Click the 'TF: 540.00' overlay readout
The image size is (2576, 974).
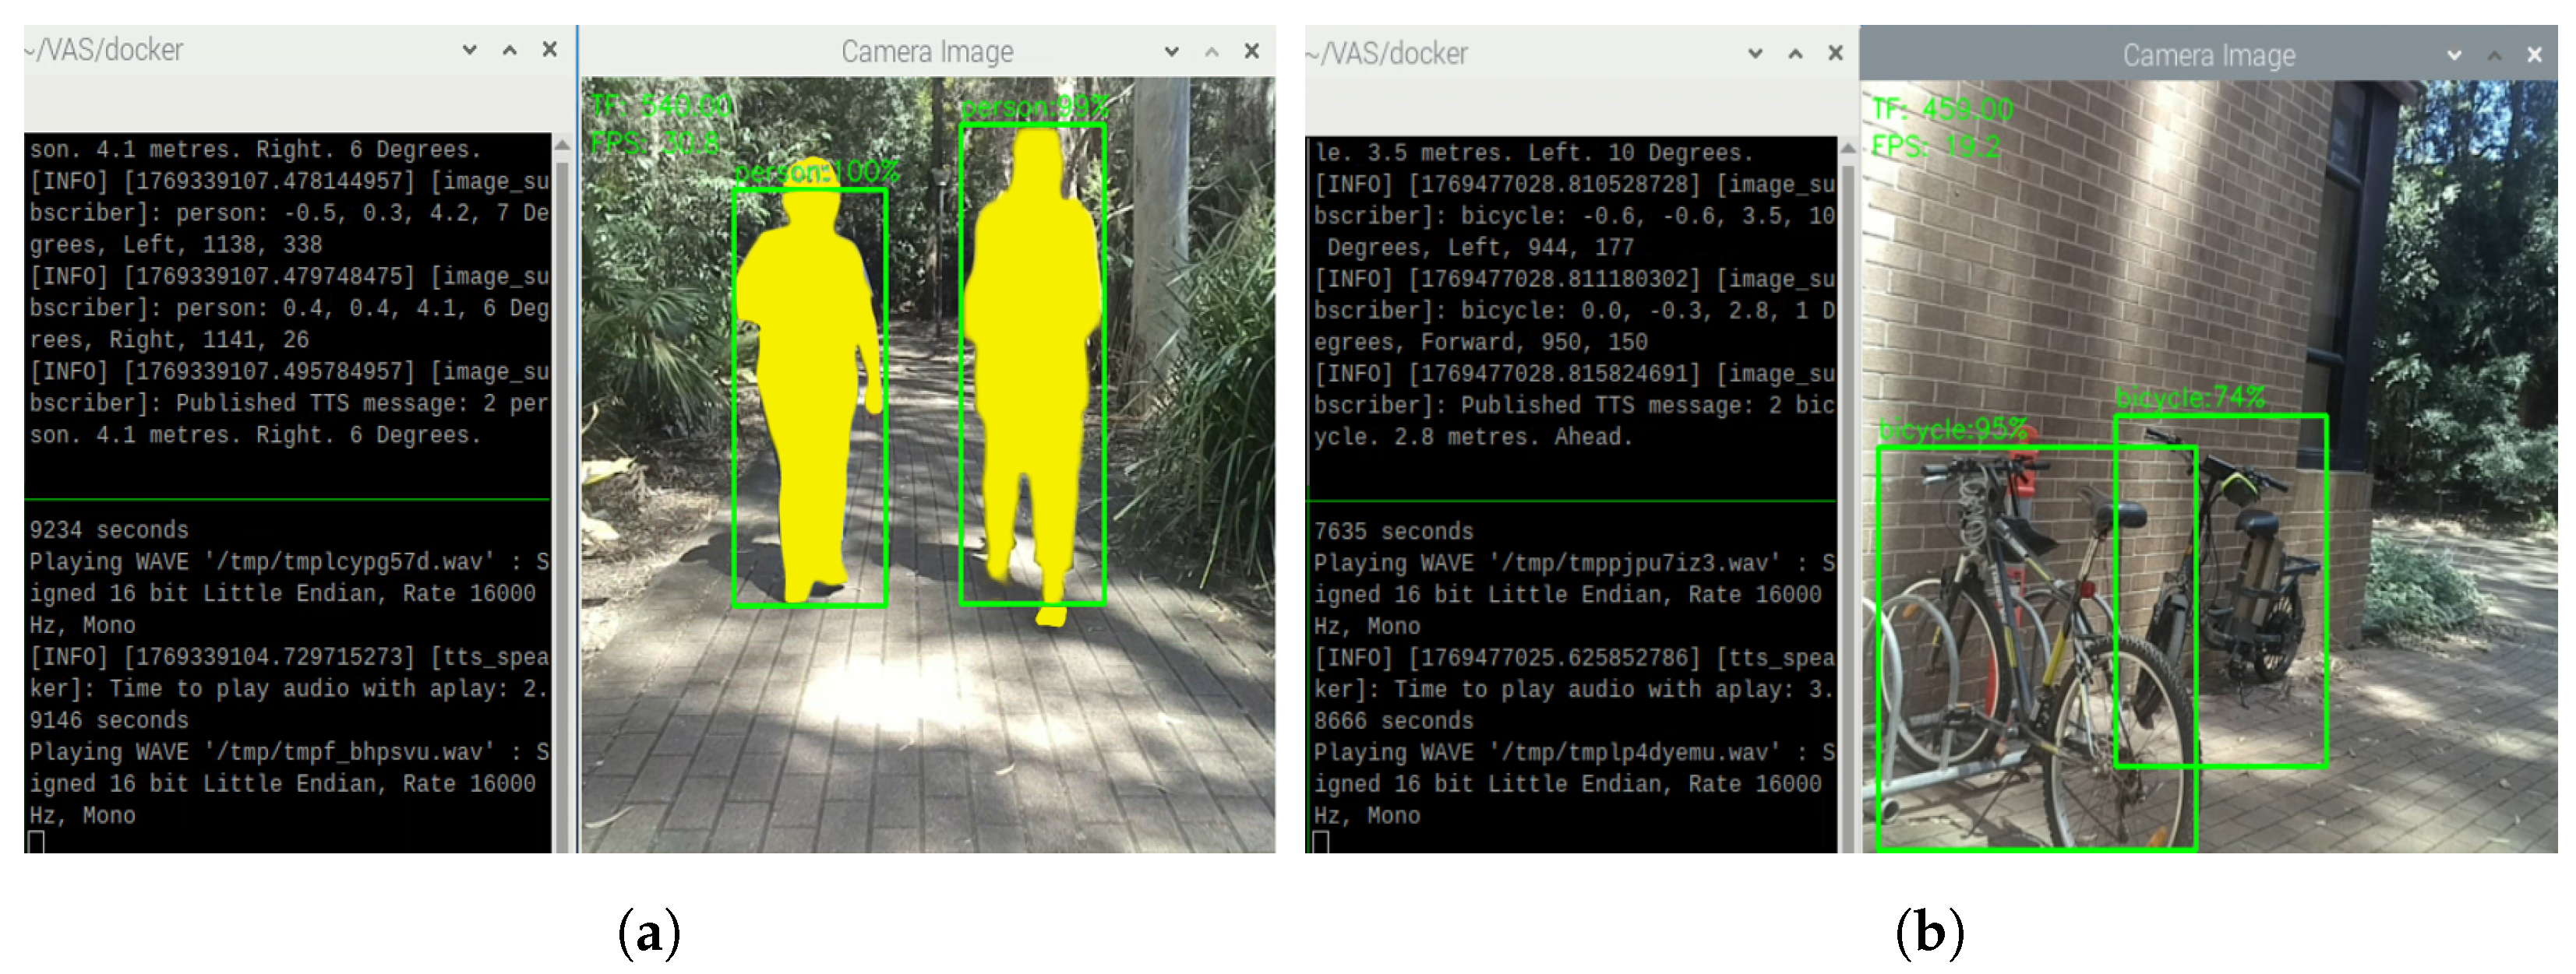(661, 106)
